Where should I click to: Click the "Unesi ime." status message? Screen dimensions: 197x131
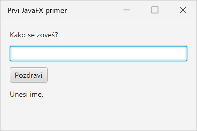coord(27,94)
